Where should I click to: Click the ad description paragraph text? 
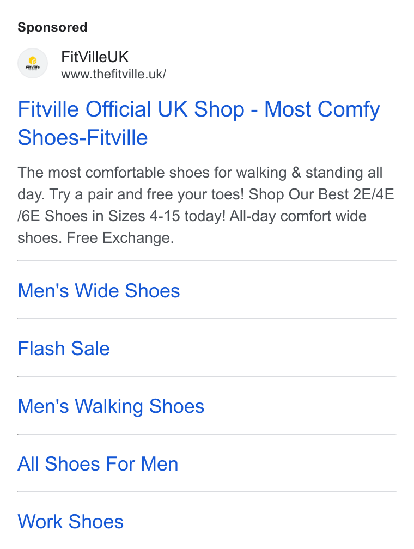(x=206, y=205)
